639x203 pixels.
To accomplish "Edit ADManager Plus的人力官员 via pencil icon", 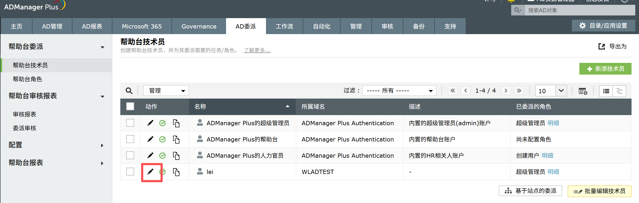I will click(x=150, y=155).
